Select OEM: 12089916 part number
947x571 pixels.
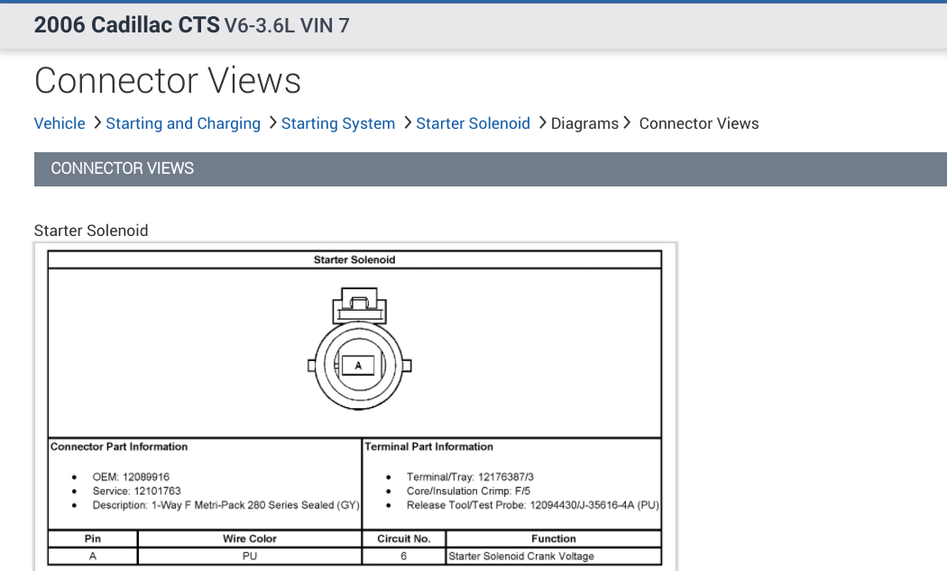131,477
